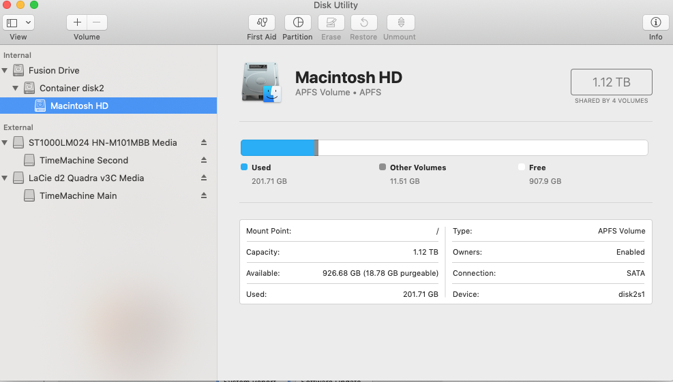Click the Fusion Drive disk icon
Viewport: 673px width, 382px height.
18,70
